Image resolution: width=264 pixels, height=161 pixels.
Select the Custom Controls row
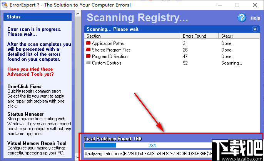[172, 63]
